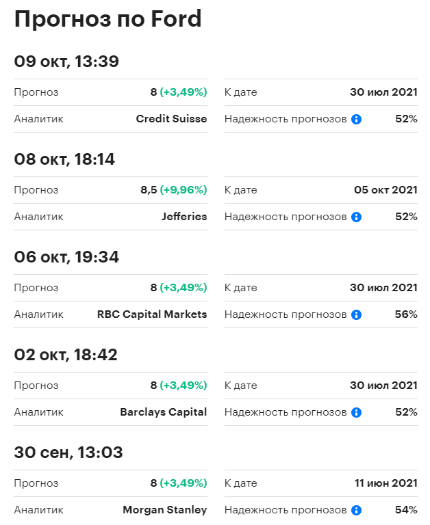Click info icon in Credit Suisse forecast

(x=356, y=119)
